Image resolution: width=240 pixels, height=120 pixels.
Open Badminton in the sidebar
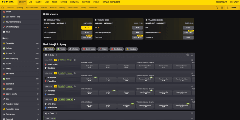tap(21, 114)
